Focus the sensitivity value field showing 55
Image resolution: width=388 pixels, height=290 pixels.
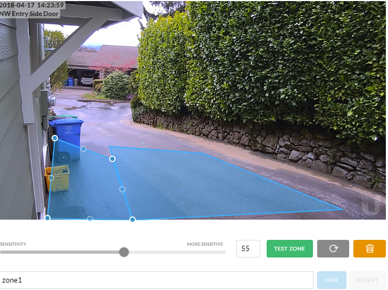248,248
